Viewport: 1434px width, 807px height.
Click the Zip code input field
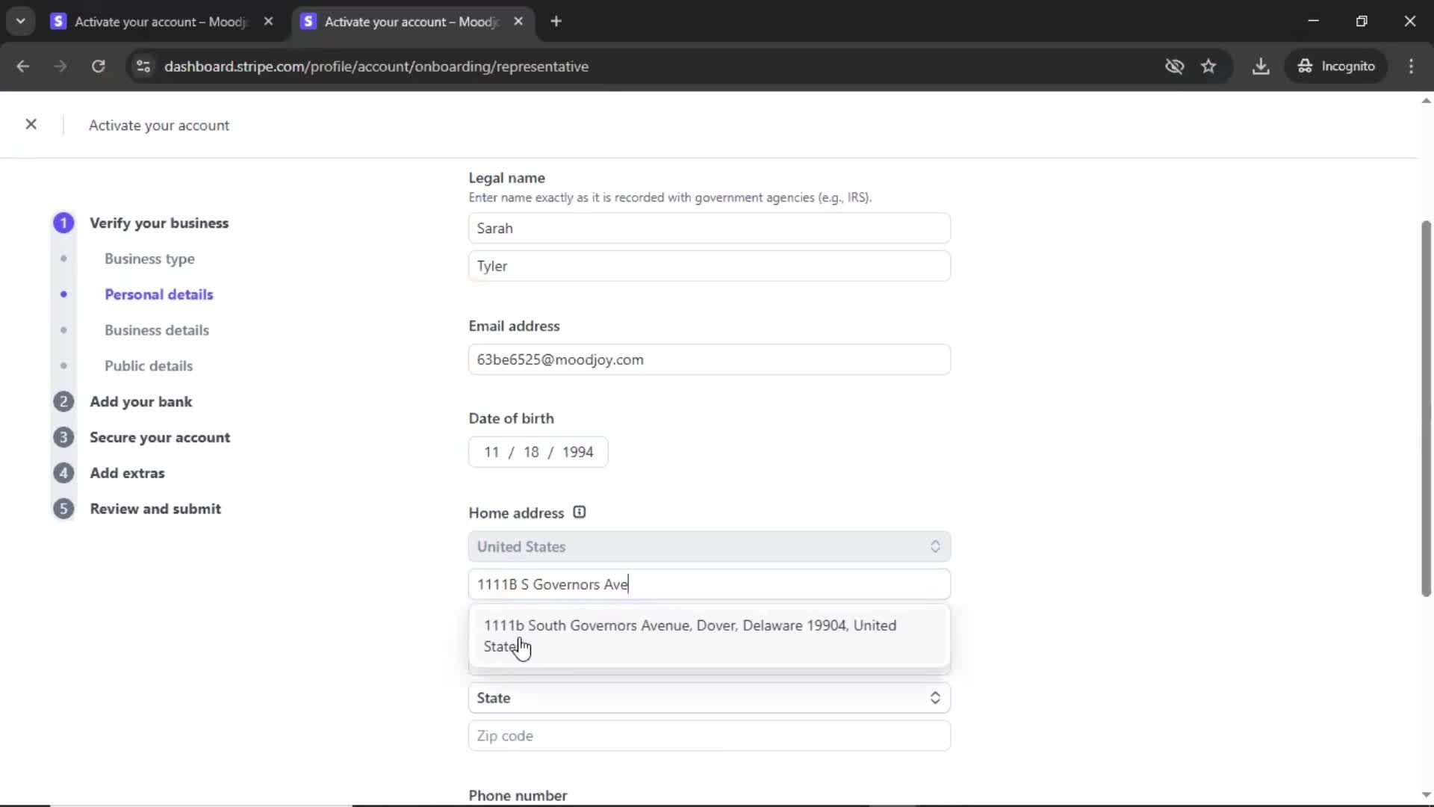(709, 736)
